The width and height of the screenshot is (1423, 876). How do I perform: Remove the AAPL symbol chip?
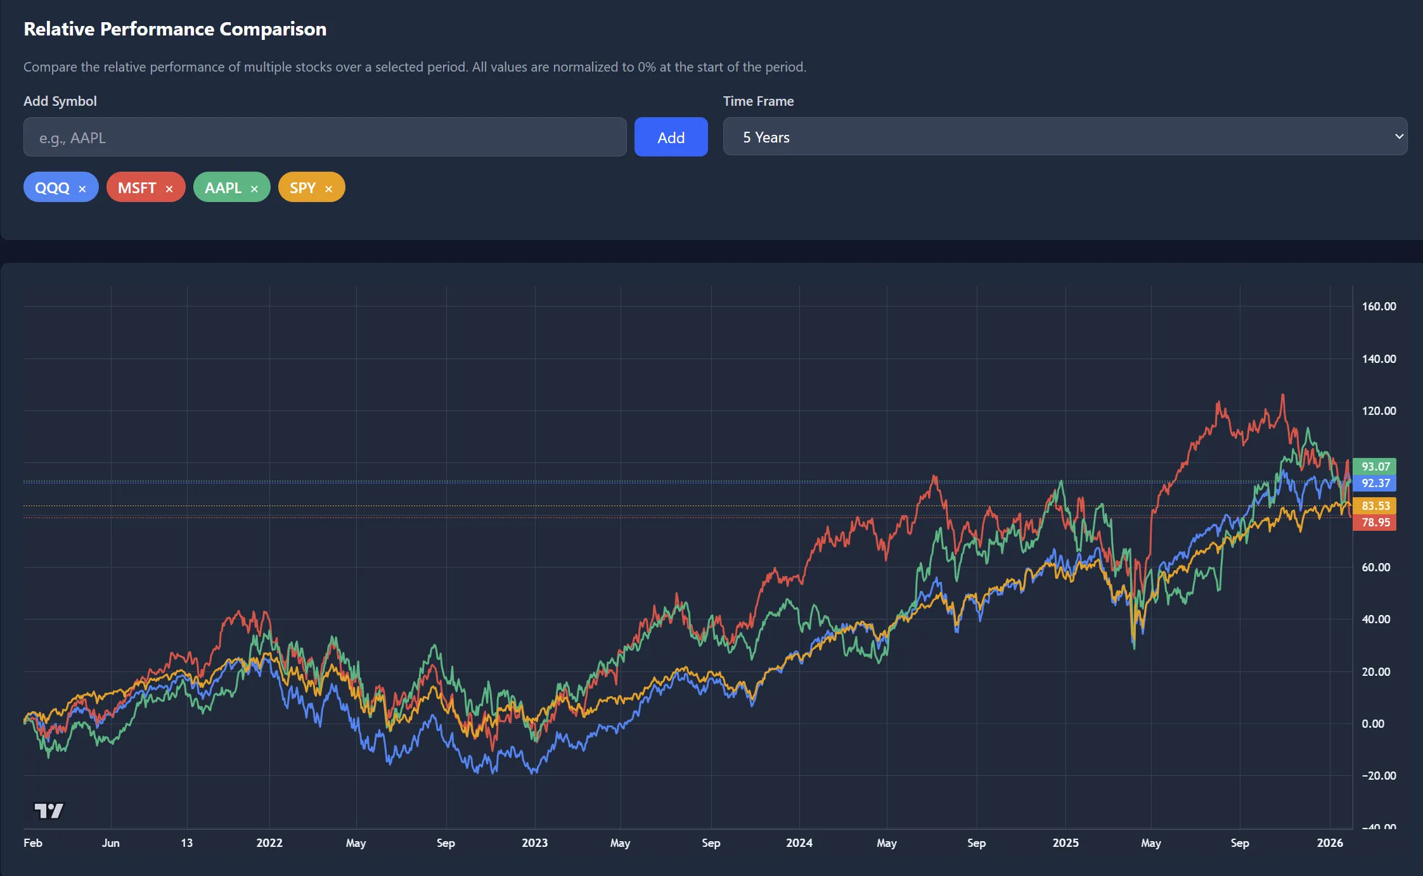coord(254,189)
